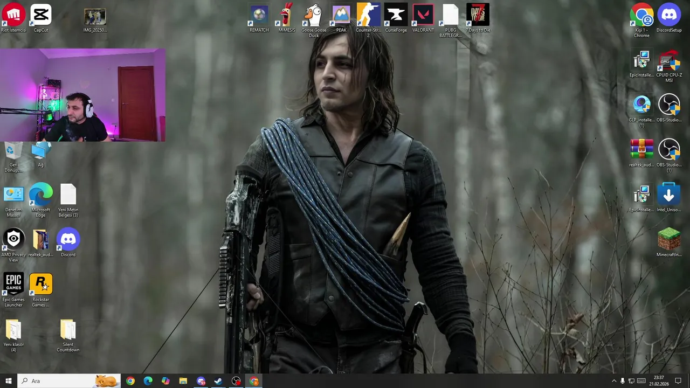
Task: Launch the Rockstar Games shortcut
Action: point(41,290)
